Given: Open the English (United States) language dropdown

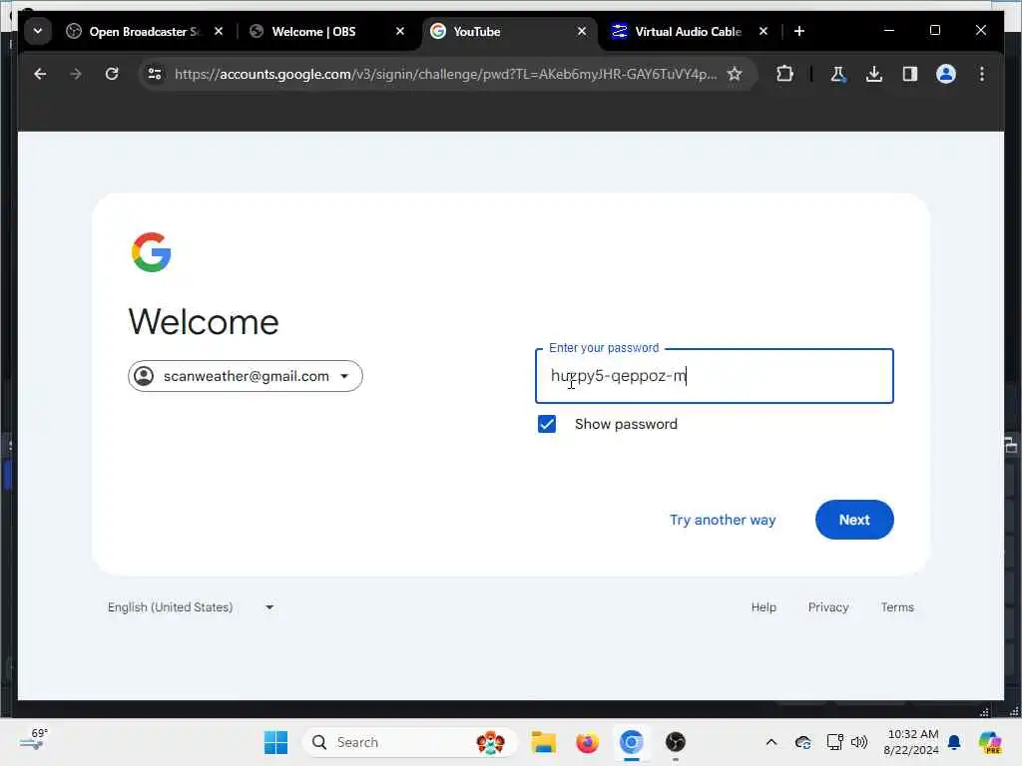Looking at the screenshot, I should click(191, 607).
